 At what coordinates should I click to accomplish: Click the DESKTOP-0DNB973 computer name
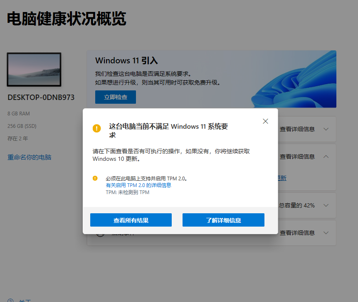41,97
